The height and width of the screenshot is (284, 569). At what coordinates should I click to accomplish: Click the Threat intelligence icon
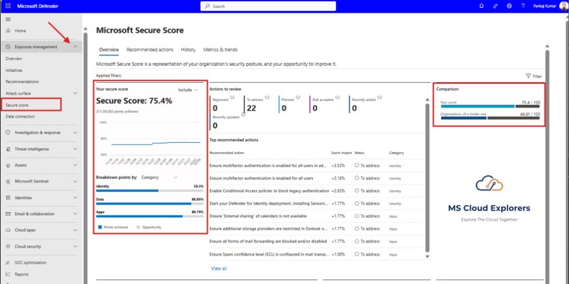[8, 149]
